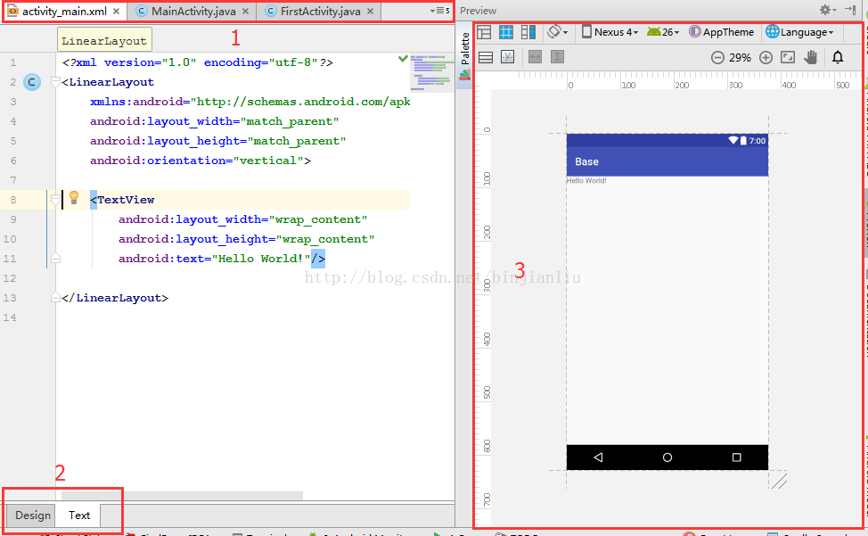868x536 pixels.
Task: Click the android:text="Hello World!" line
Action: [221, 259]
